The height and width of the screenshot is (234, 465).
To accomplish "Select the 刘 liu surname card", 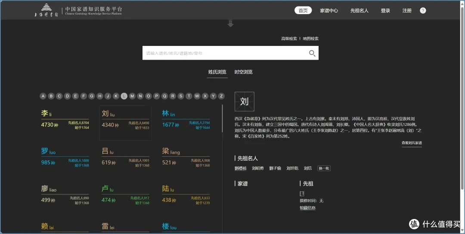I will pos(125,123).
